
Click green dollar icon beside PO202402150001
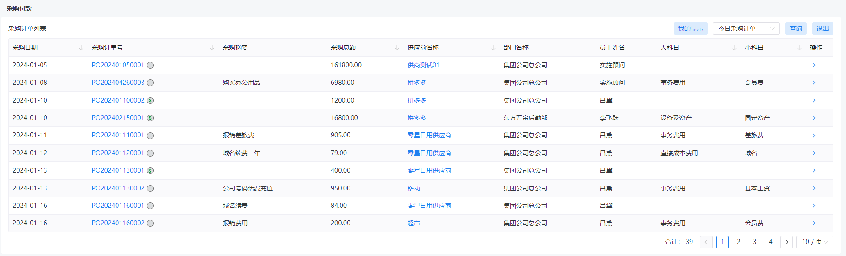(x=150, y=118)
